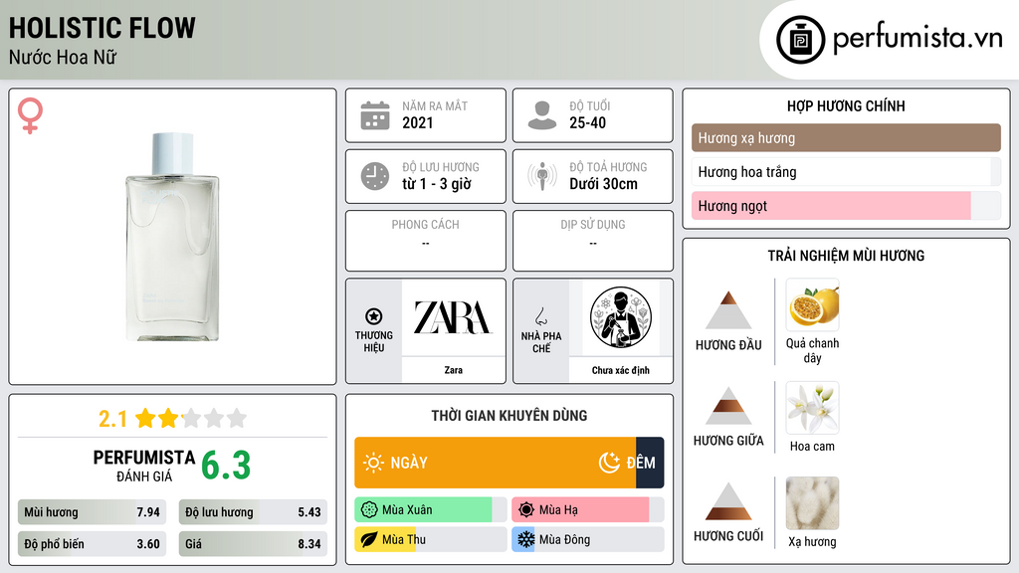Click the middle-notes pyramid icon above Hương giữa
Screen dimensions: 1019x573
point(728,406)
